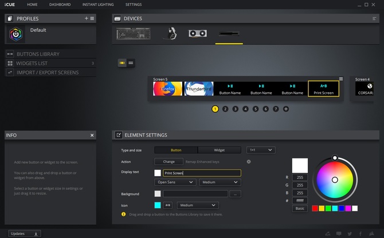
Task: Go to screen page 3
Action: [236, 109]
